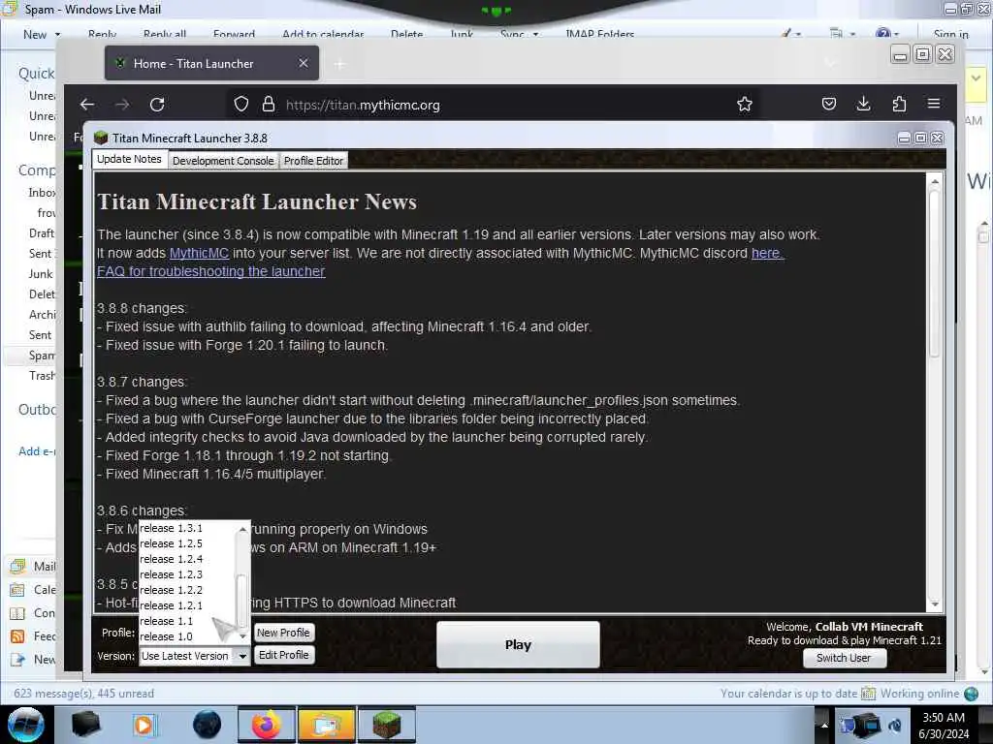
Task: Open MythicMC discord 'here' link
Action: [x=768, y=253]
